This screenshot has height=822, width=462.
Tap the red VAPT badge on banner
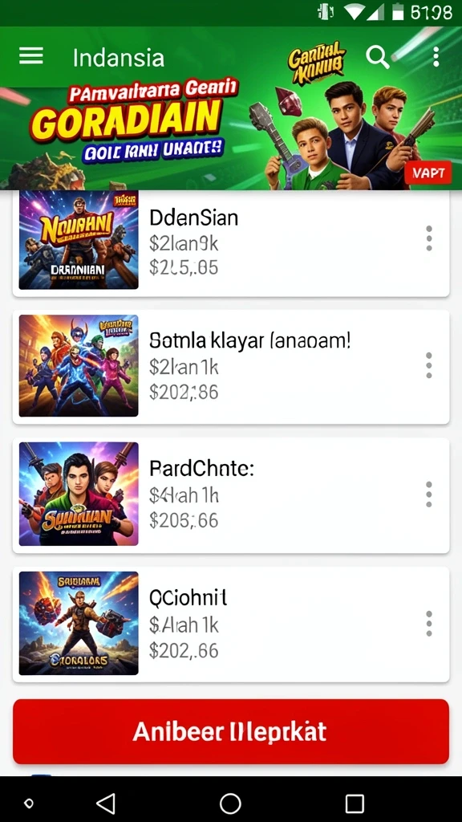428,173
